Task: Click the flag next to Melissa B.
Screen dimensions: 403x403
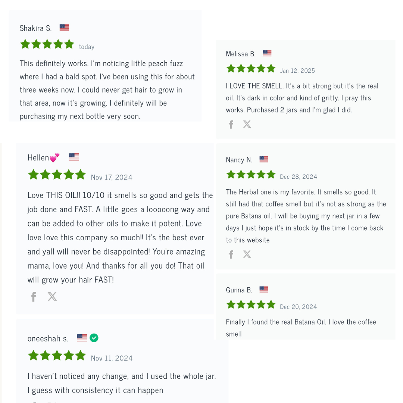Action: (x=267, y=53)
